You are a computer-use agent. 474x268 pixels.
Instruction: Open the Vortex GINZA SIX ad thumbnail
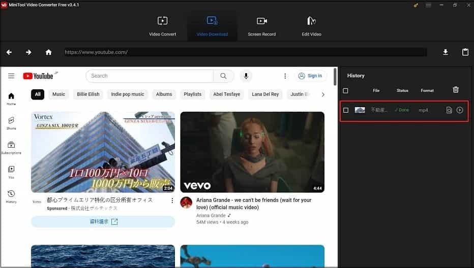103,152
